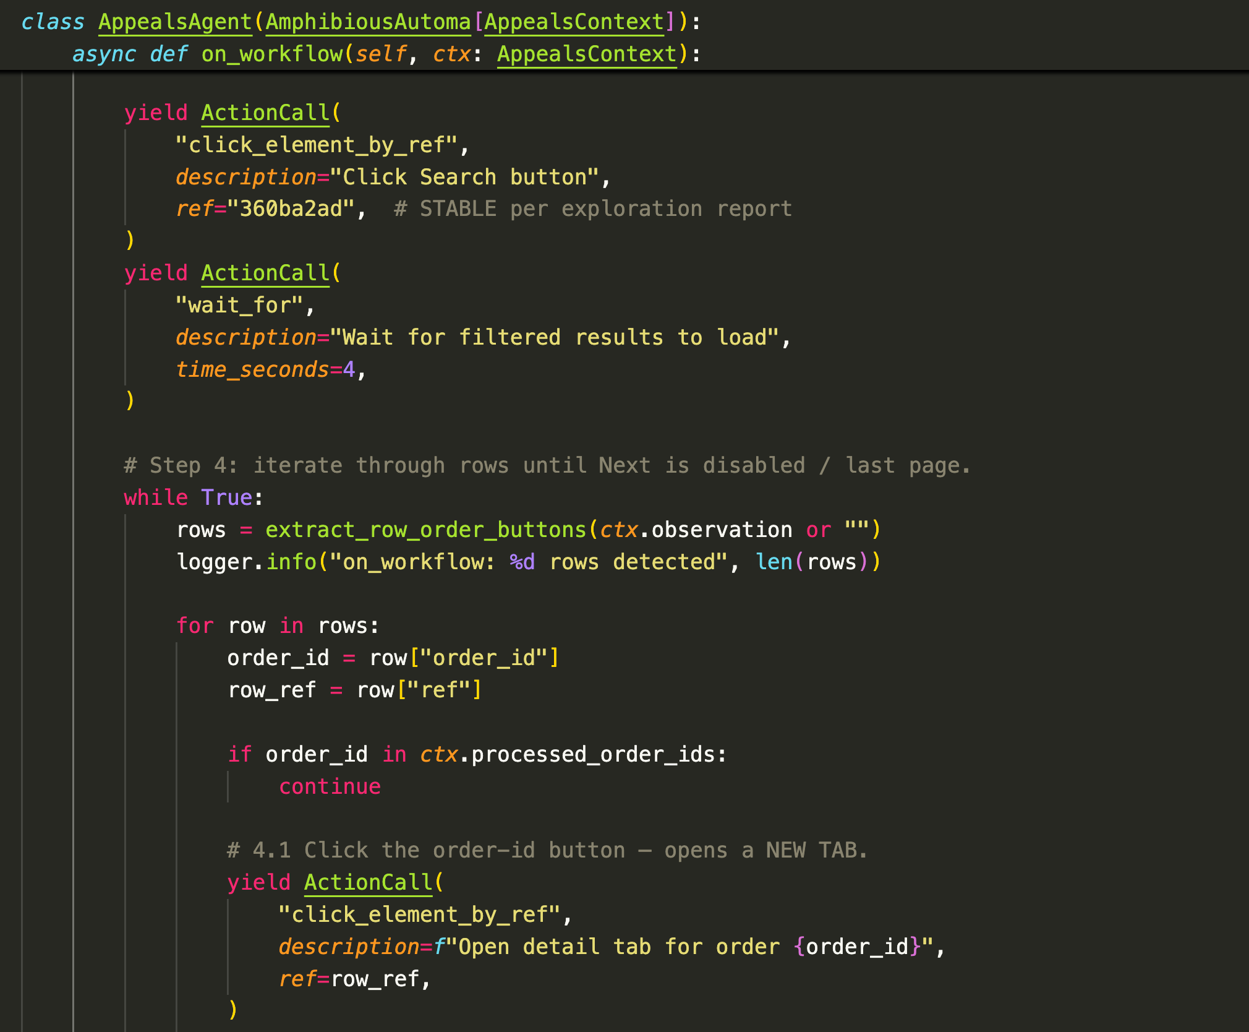Screen dimensions: 1249x1032
Task: Click the 4.1 opens a NEW TAB comment
Action: [547, 850]
